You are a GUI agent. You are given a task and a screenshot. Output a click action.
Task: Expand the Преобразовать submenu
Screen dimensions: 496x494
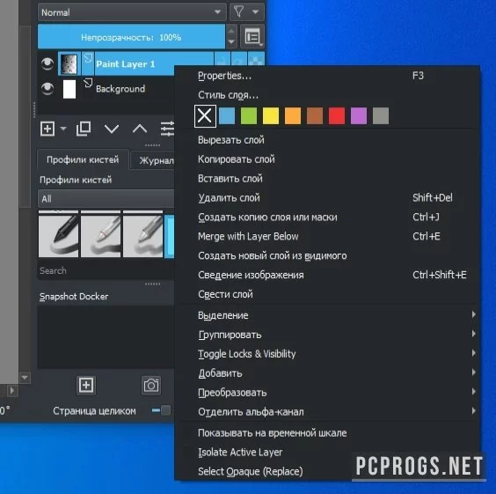(327, 393)
